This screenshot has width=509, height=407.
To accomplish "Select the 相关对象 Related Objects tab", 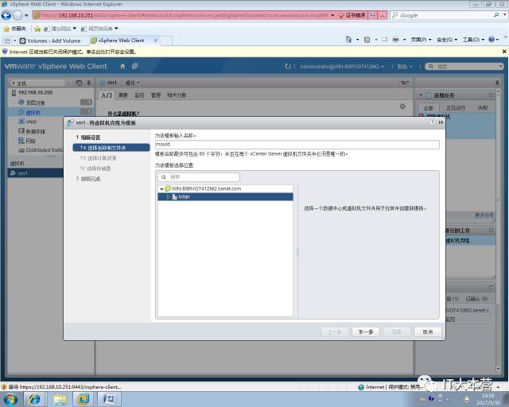I will point(177,95).
